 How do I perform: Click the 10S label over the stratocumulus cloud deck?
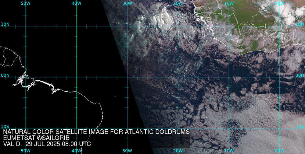point(300,127)
